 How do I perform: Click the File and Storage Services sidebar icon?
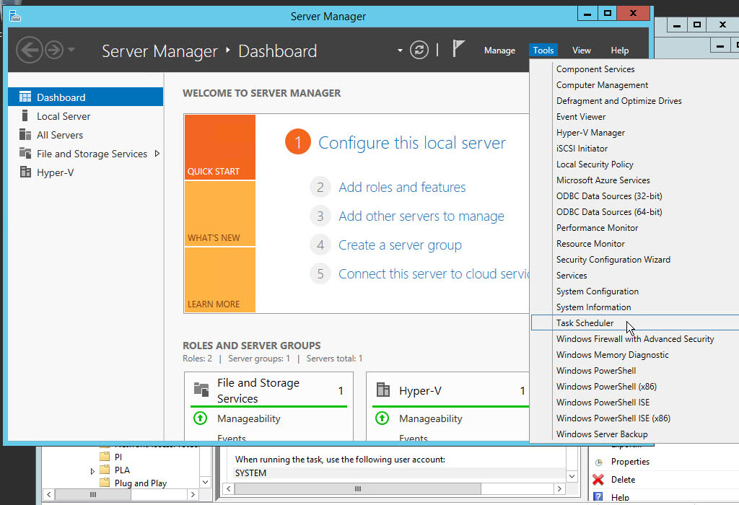[25, 153]
